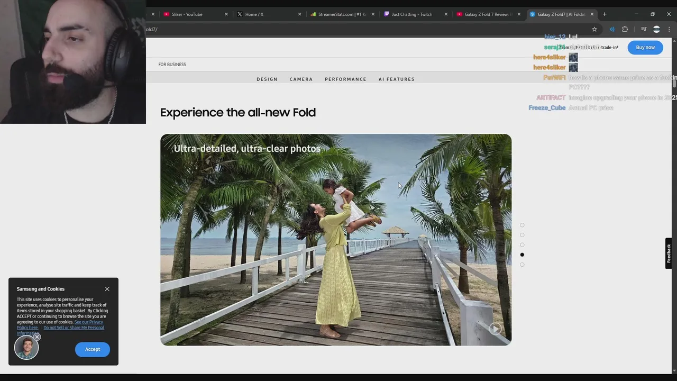Open the Chrome profile avatar

pos(656,29)
